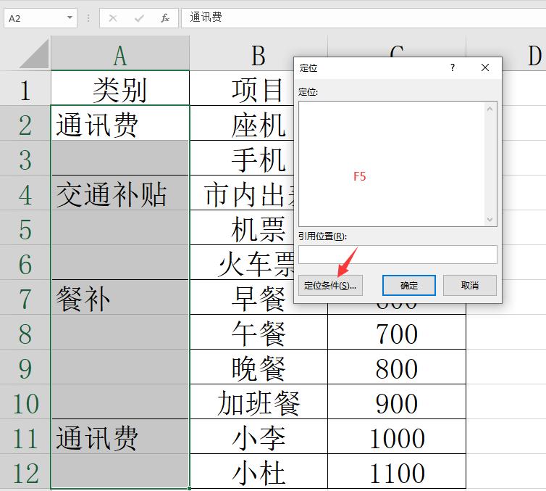The width and height of the screenshot is (546, 491).
Task: Open the Name Box dropdown arrow
Action: [70, 17]
